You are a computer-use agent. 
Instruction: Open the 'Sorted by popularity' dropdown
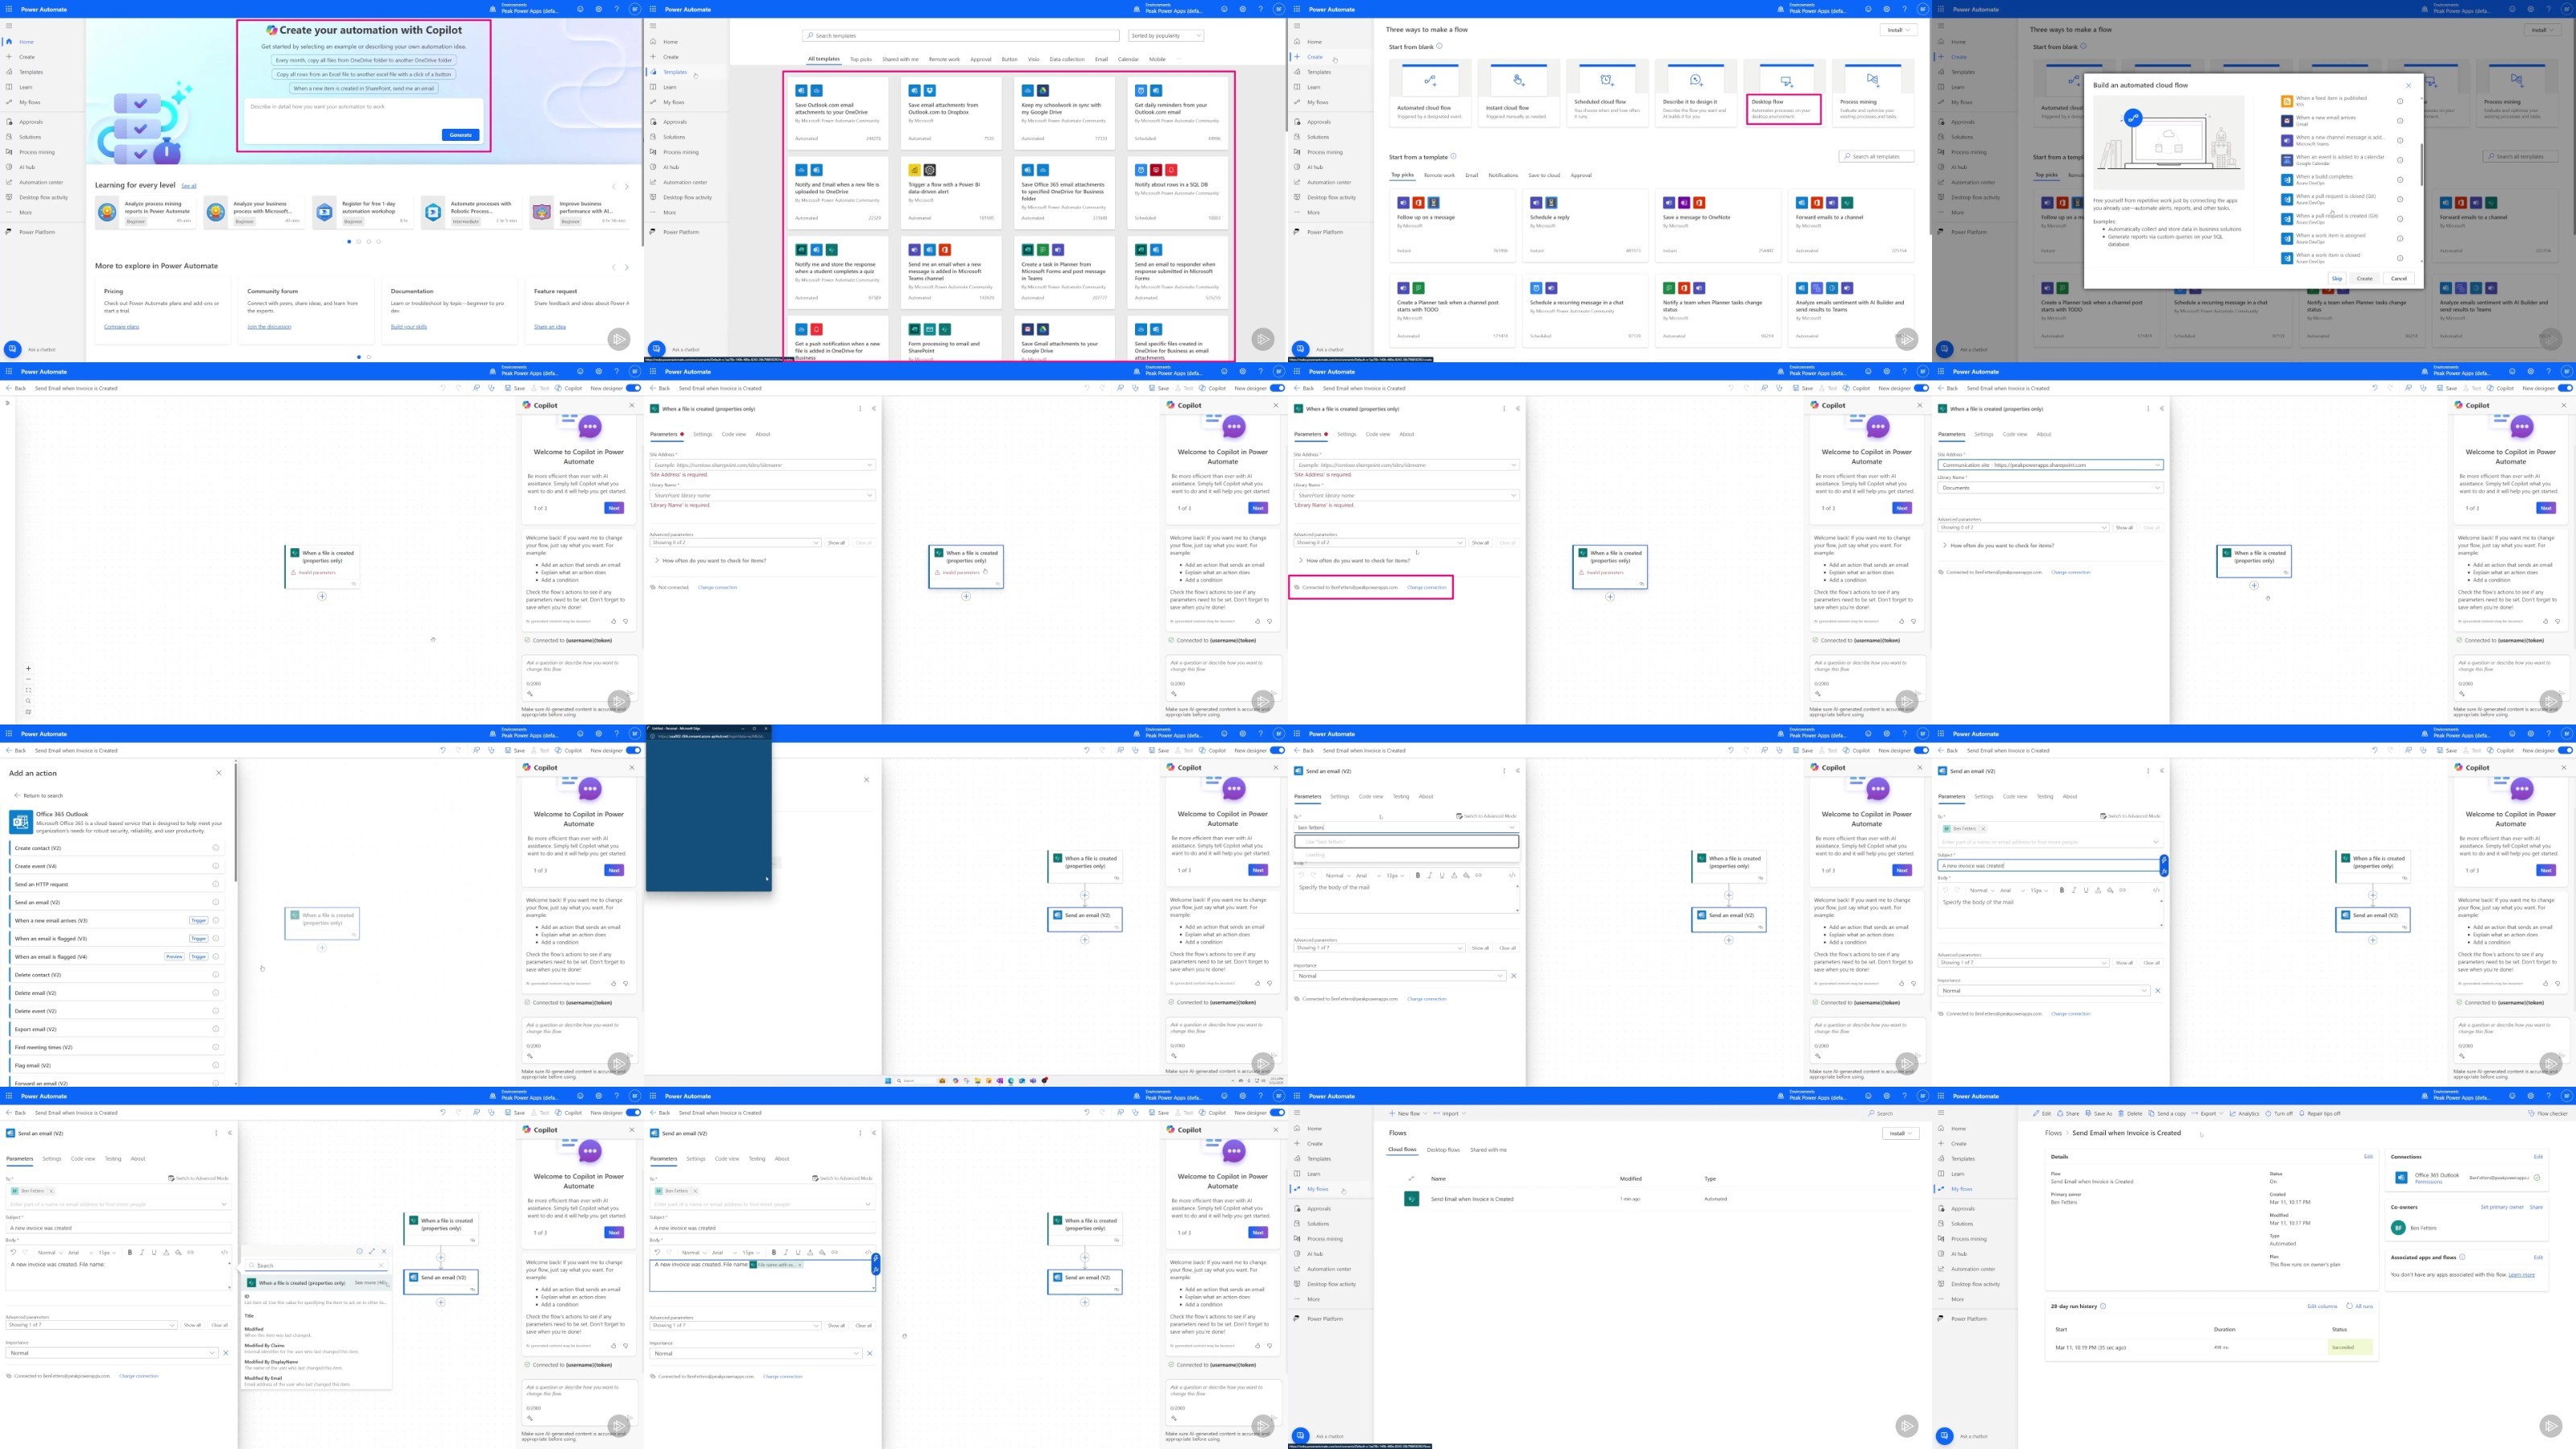(x=1166, y=36)
